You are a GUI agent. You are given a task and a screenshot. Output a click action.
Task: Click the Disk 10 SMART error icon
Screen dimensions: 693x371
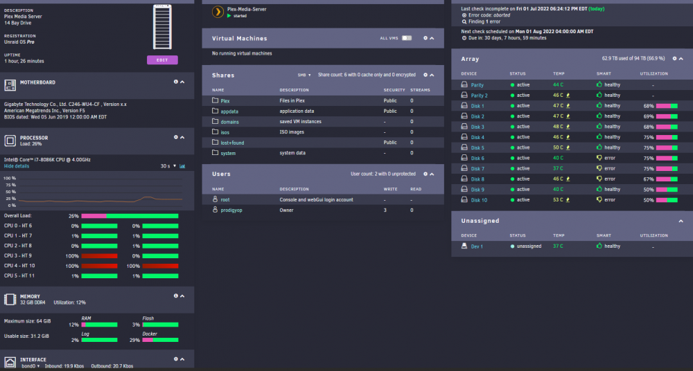coord(599,199)
